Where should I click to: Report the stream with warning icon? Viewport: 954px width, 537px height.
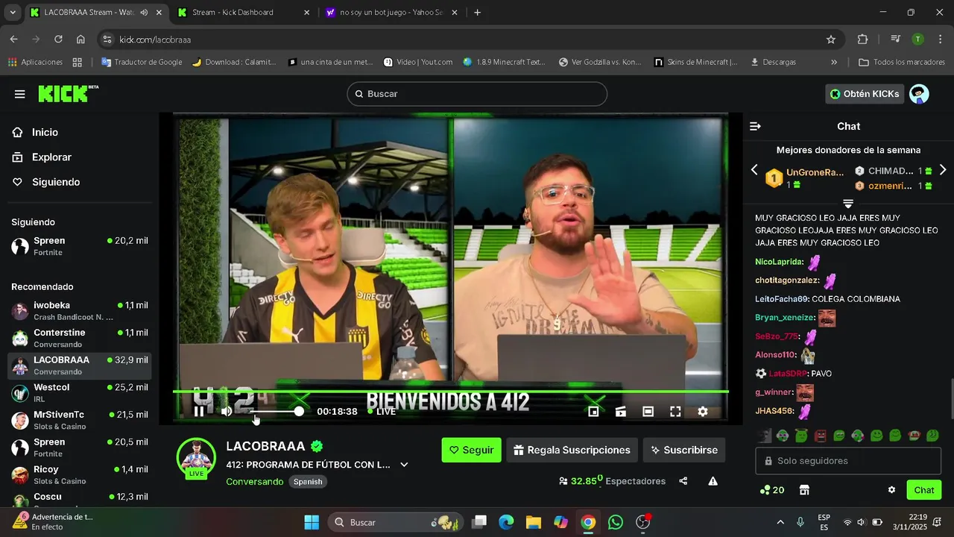pos(713,481)
